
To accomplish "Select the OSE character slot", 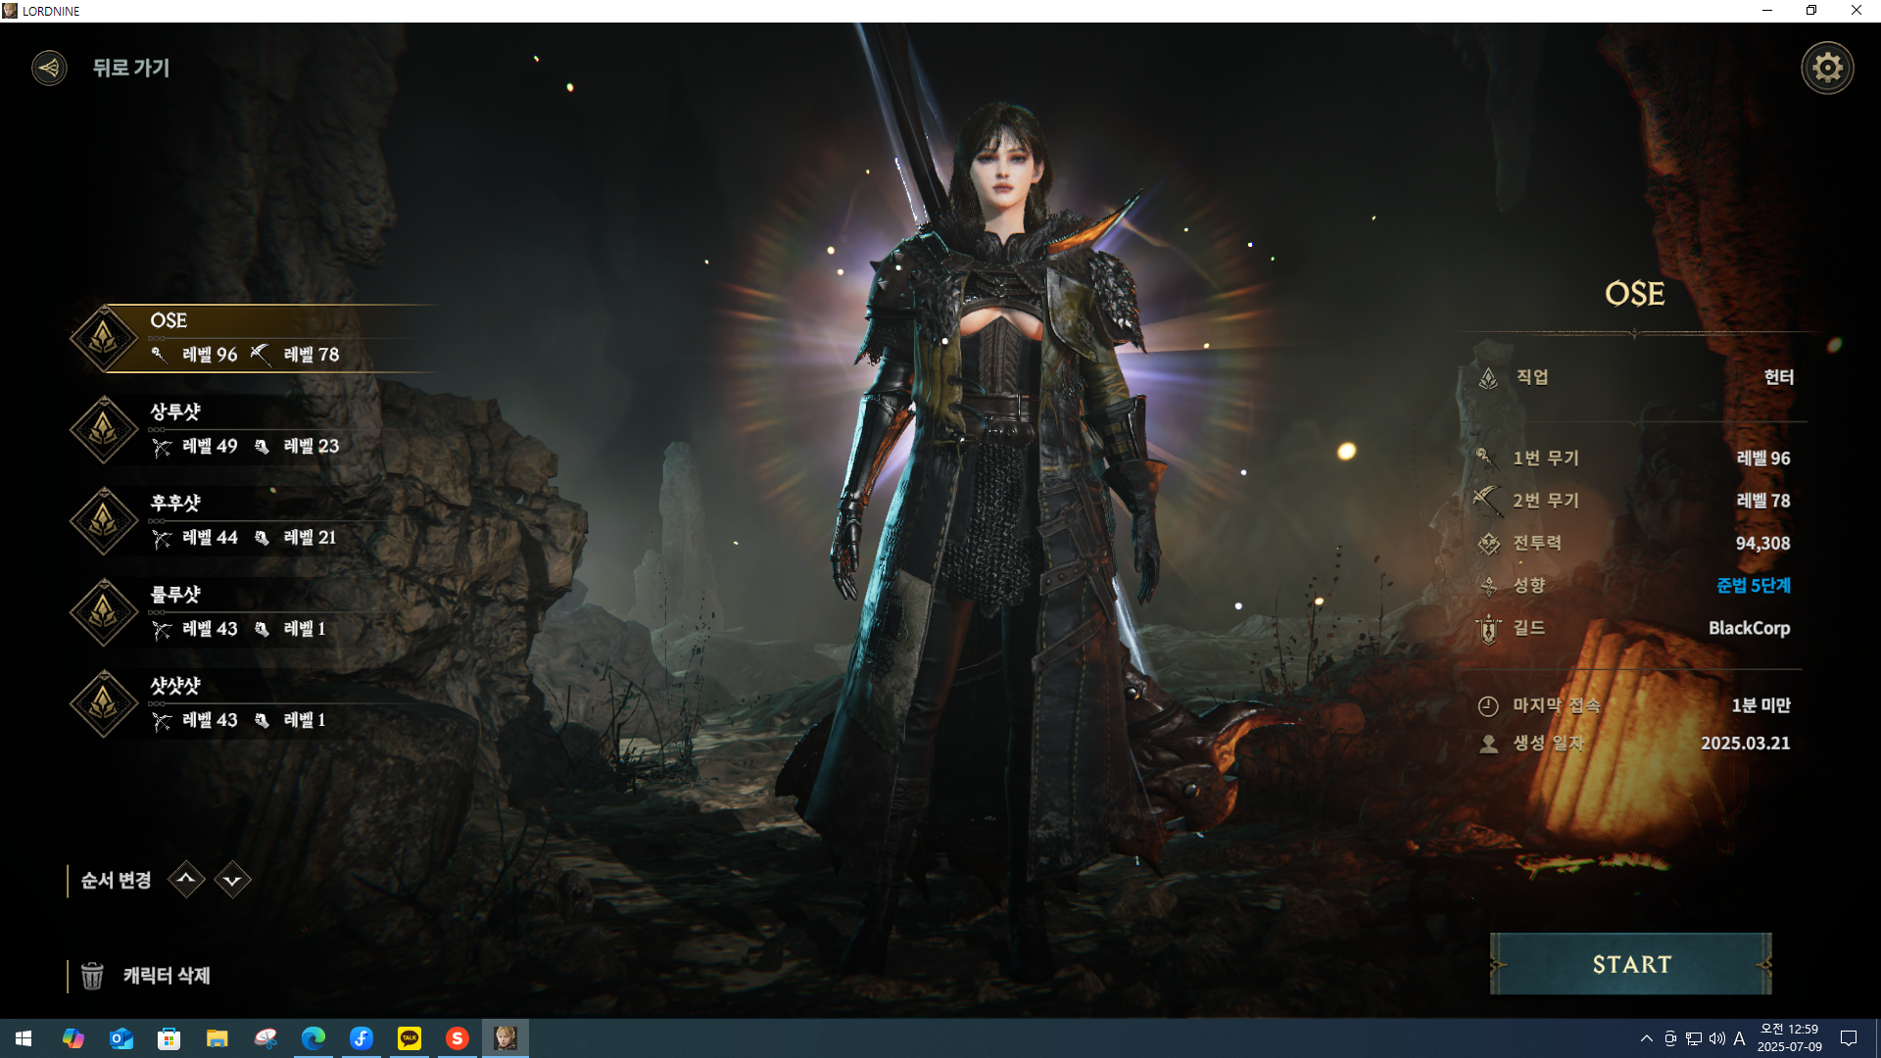I will (255, 338).
